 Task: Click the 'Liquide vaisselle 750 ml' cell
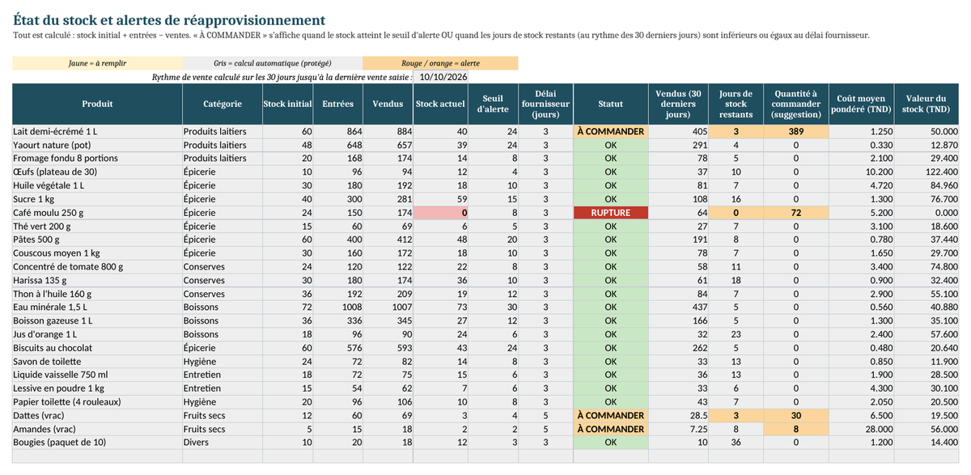click(97, 375)
